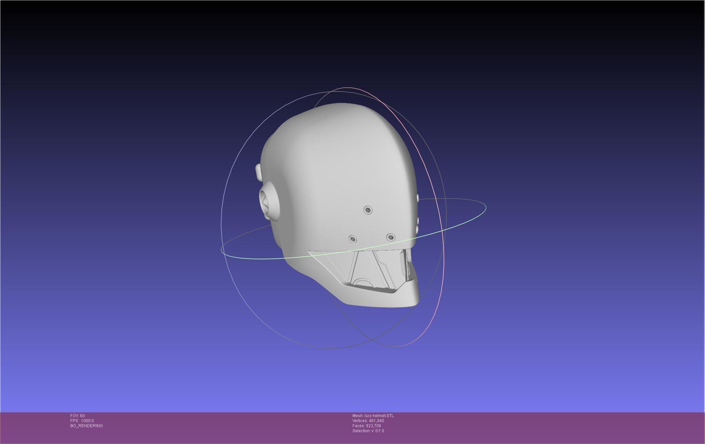The width and height of the screenshot is (705, 444).
Task: Click the helmet 3D model
Action: pyautogui.click(x=338, y=205)
